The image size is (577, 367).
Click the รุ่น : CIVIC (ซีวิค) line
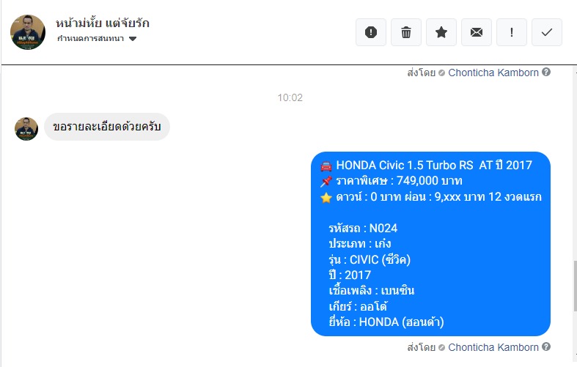370,259
